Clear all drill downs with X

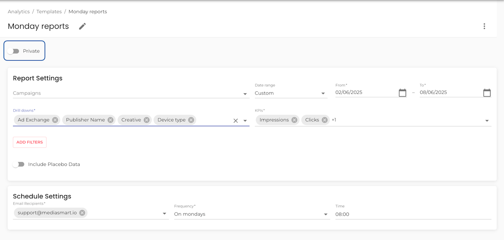[x=235, y=121]
